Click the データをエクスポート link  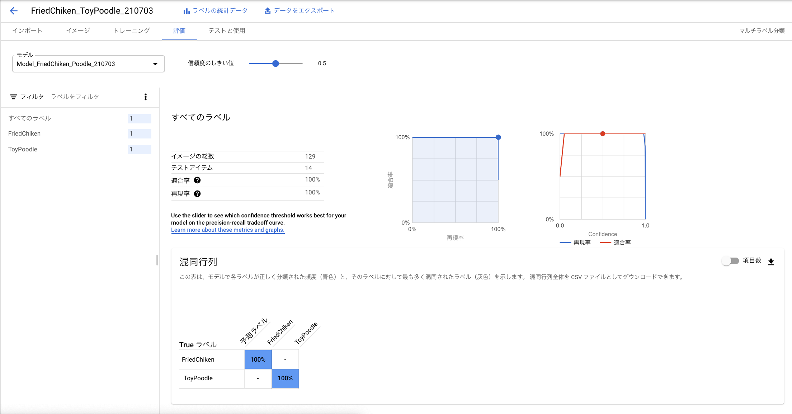(x=304, y=11)
